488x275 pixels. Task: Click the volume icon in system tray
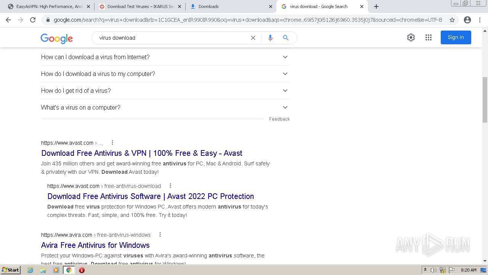(433, 270)
